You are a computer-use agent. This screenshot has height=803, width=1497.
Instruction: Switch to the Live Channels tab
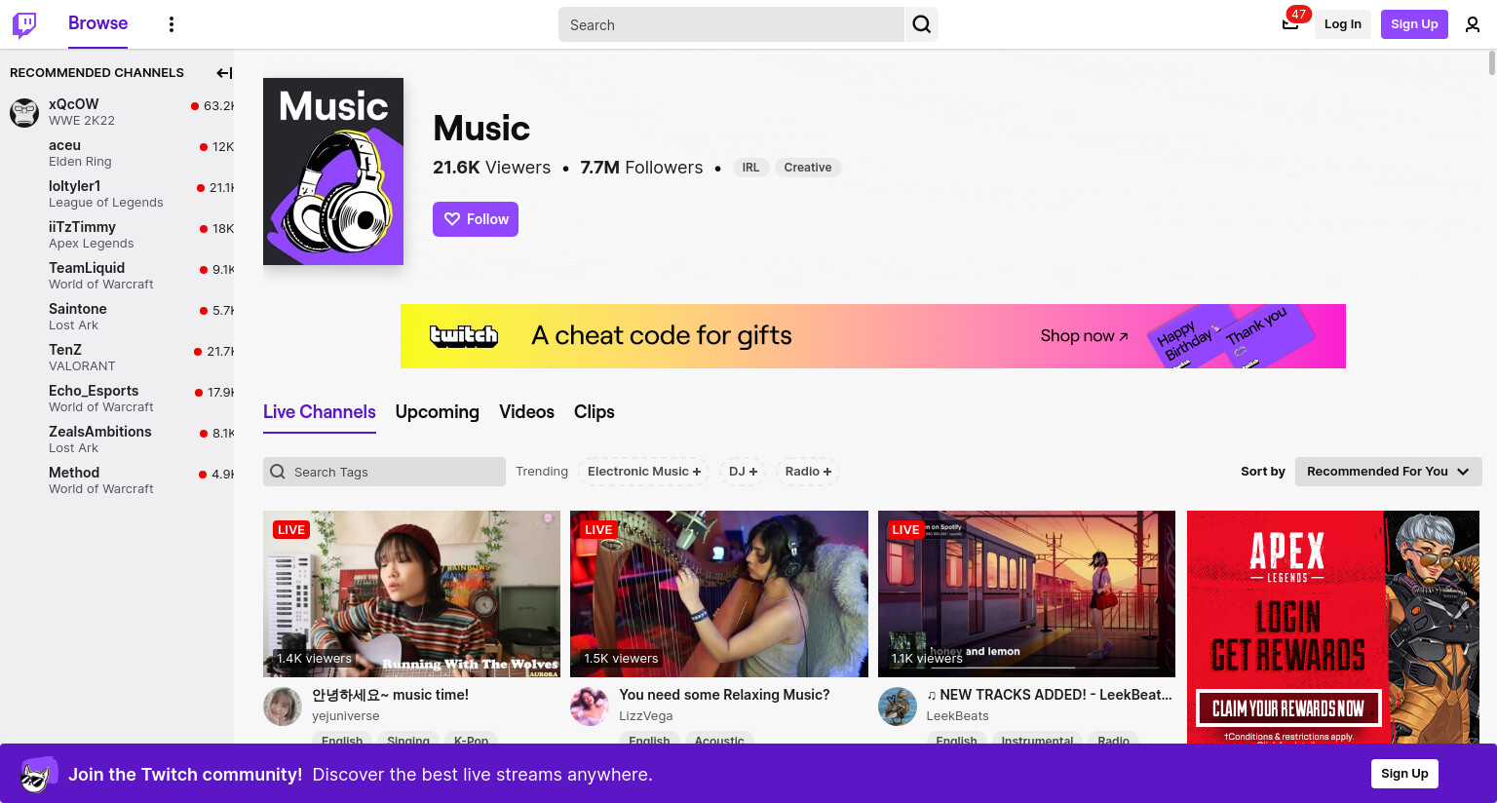320,412
